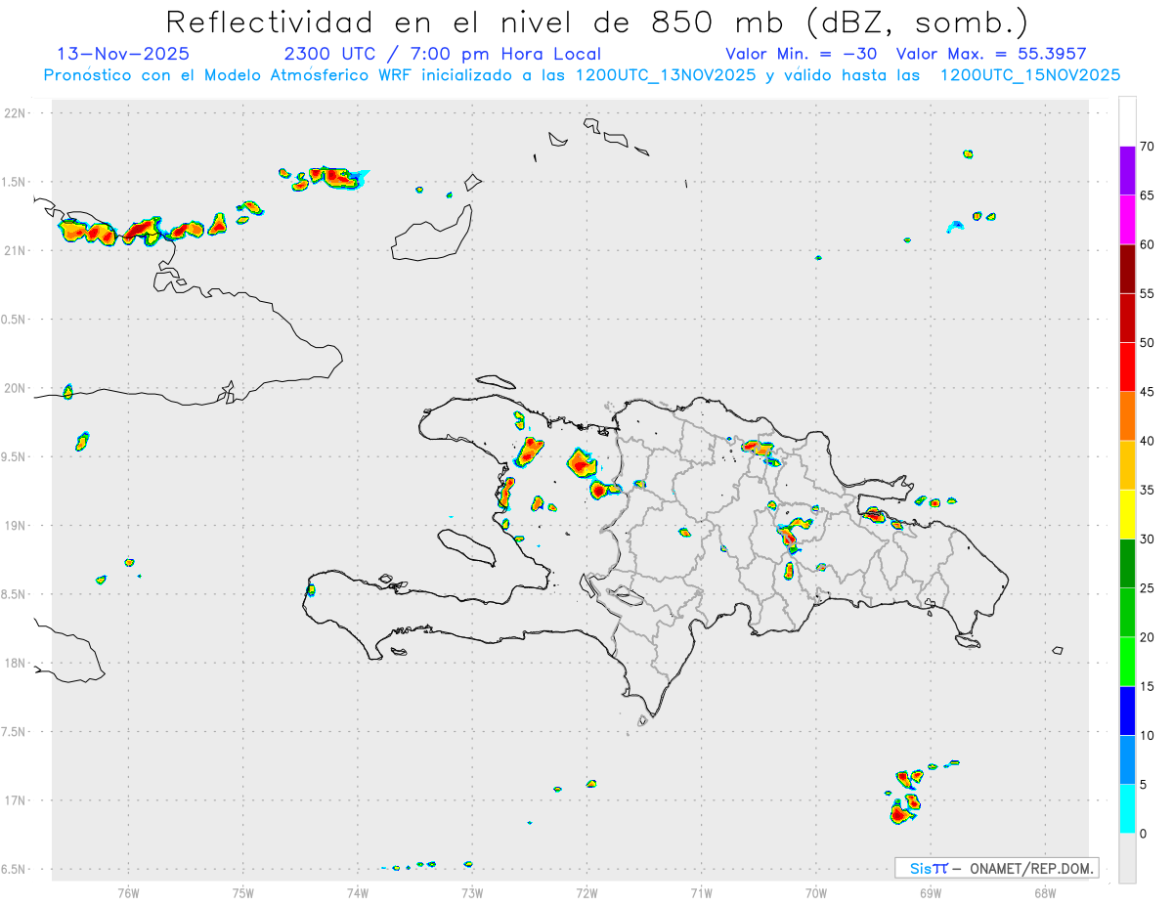Click the longitude axis label '74W'
Image resolution: width=1173 pixels, height=906 pixels.
(x=358, y=892)
